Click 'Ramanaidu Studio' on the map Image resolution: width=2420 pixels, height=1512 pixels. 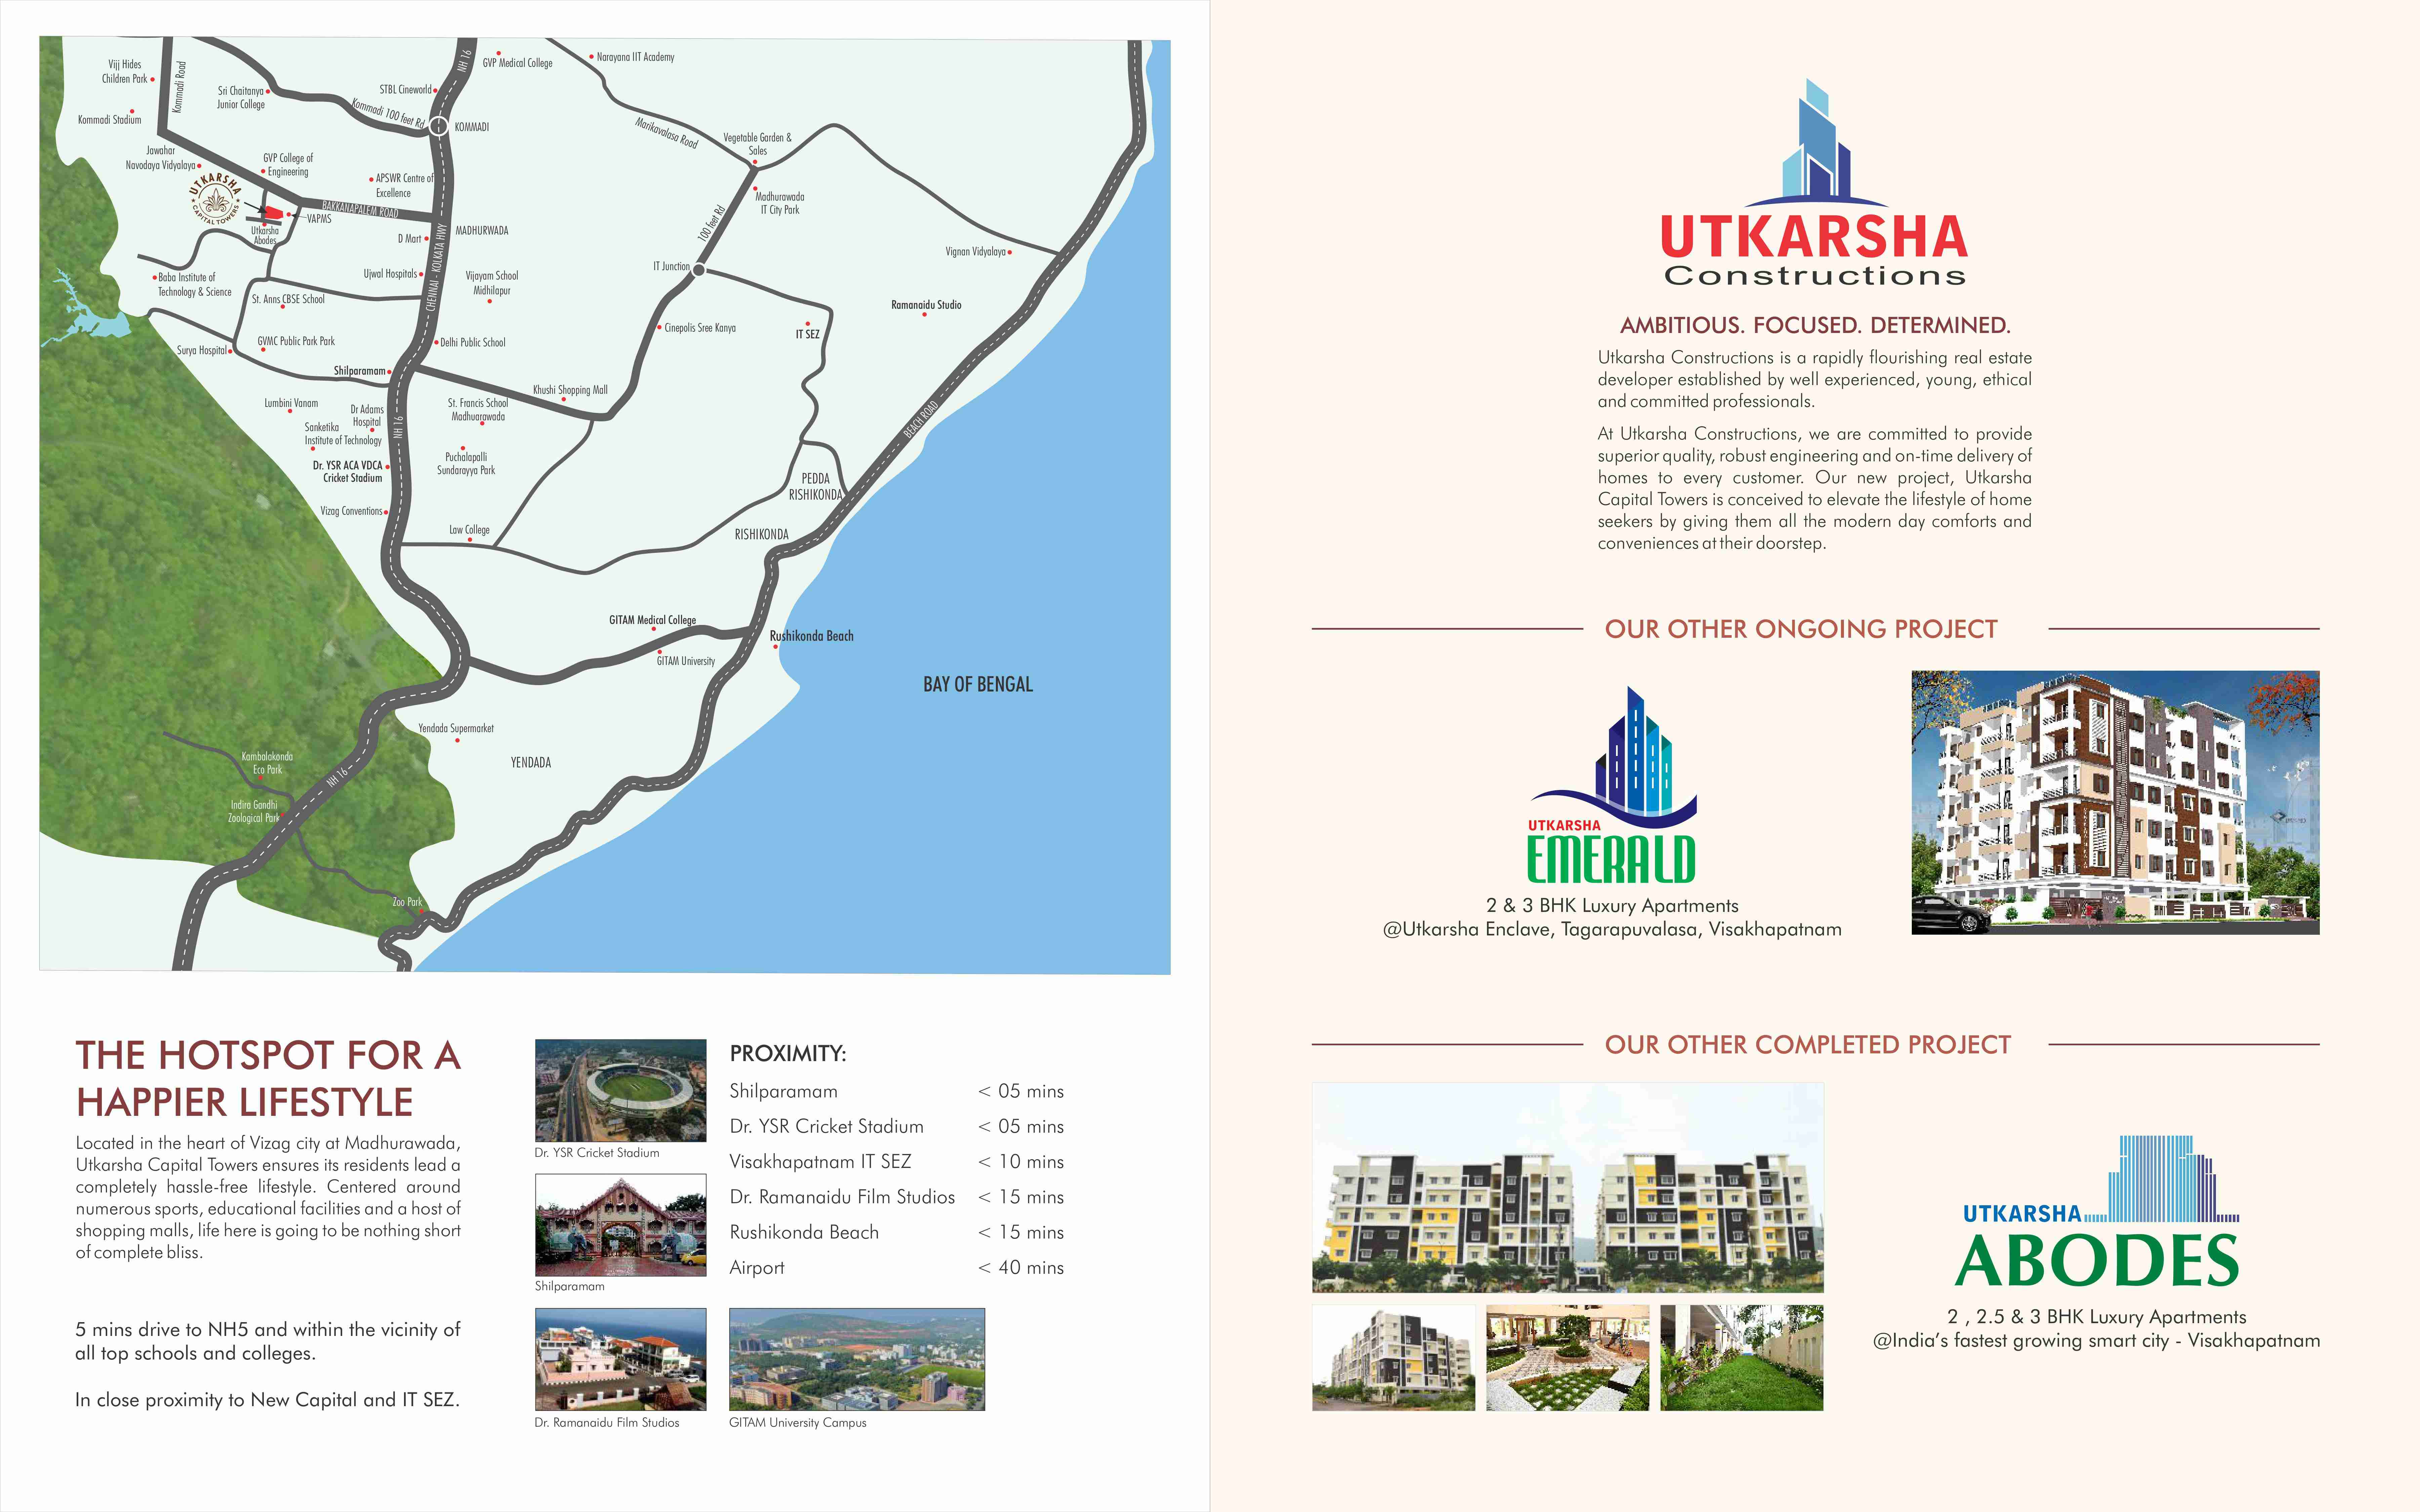(x=926, y=305)
